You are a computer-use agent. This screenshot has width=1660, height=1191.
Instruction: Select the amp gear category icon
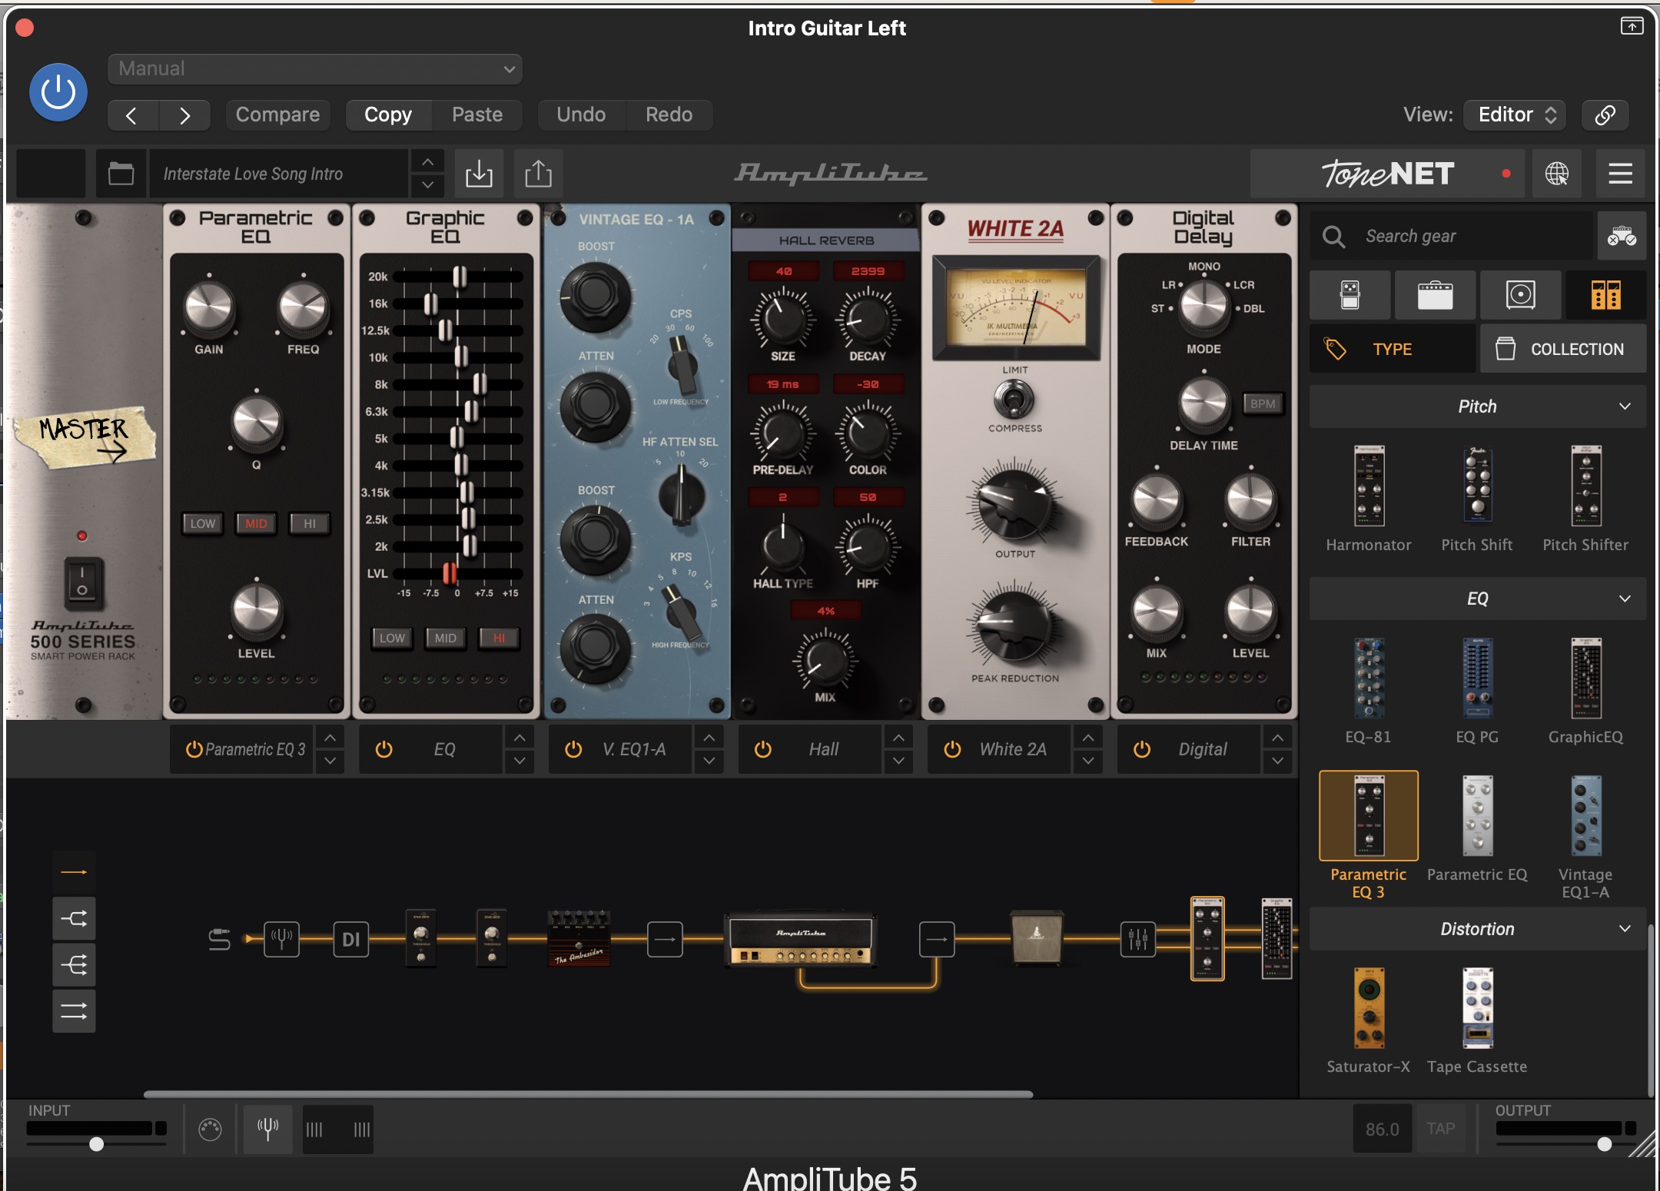click(1435, 294)
